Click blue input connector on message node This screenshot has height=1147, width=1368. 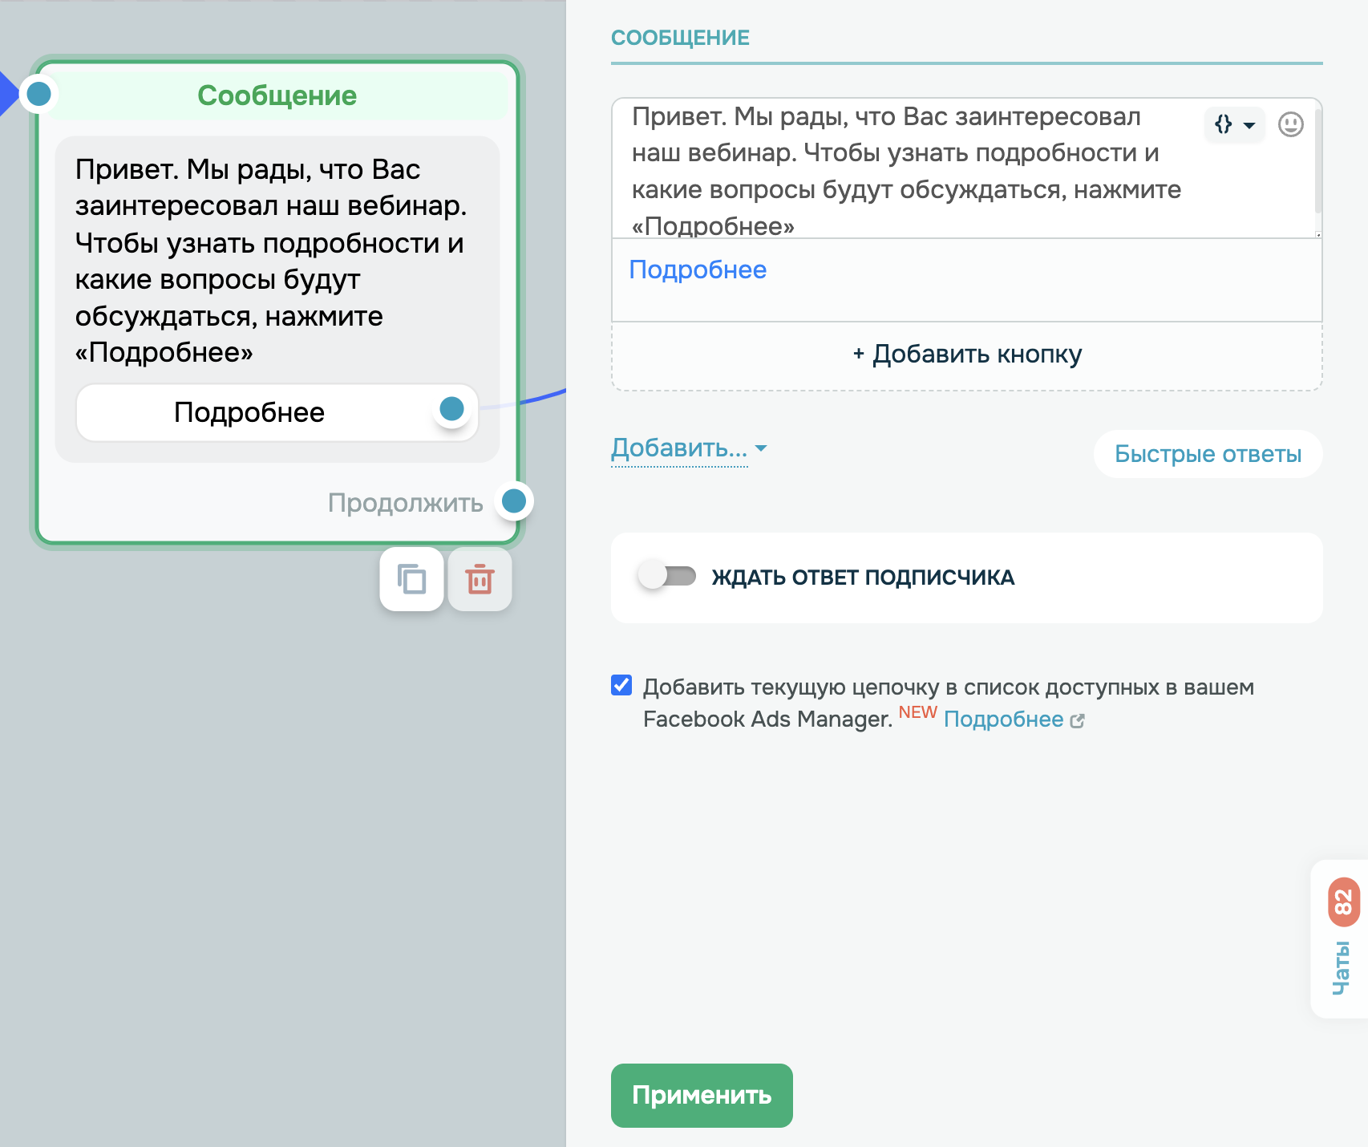point(38,94)
